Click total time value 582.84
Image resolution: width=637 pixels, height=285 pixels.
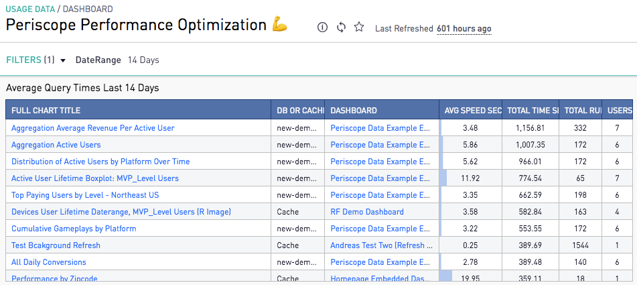point(530,212)
